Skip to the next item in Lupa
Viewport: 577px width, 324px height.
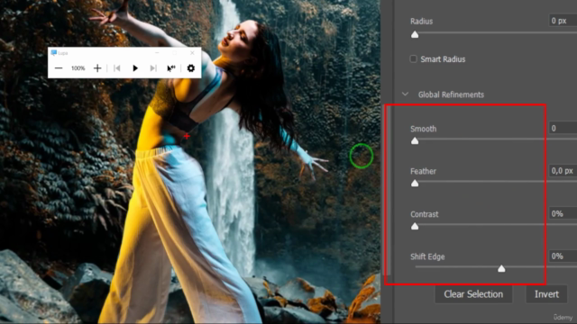coord(153,68)
